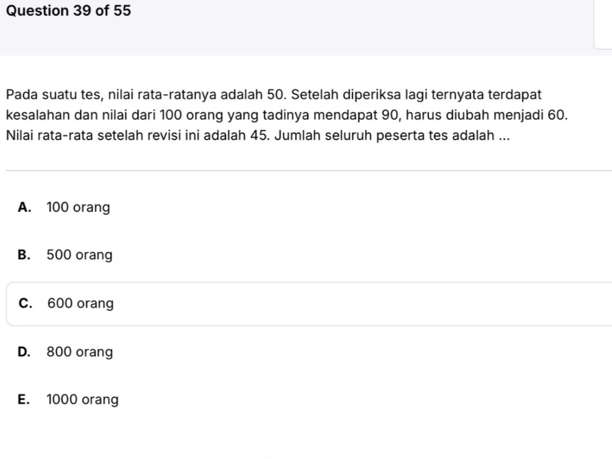Click the letter A label
The height and width of the screenshot is (459, 612).
coord(23,207)
